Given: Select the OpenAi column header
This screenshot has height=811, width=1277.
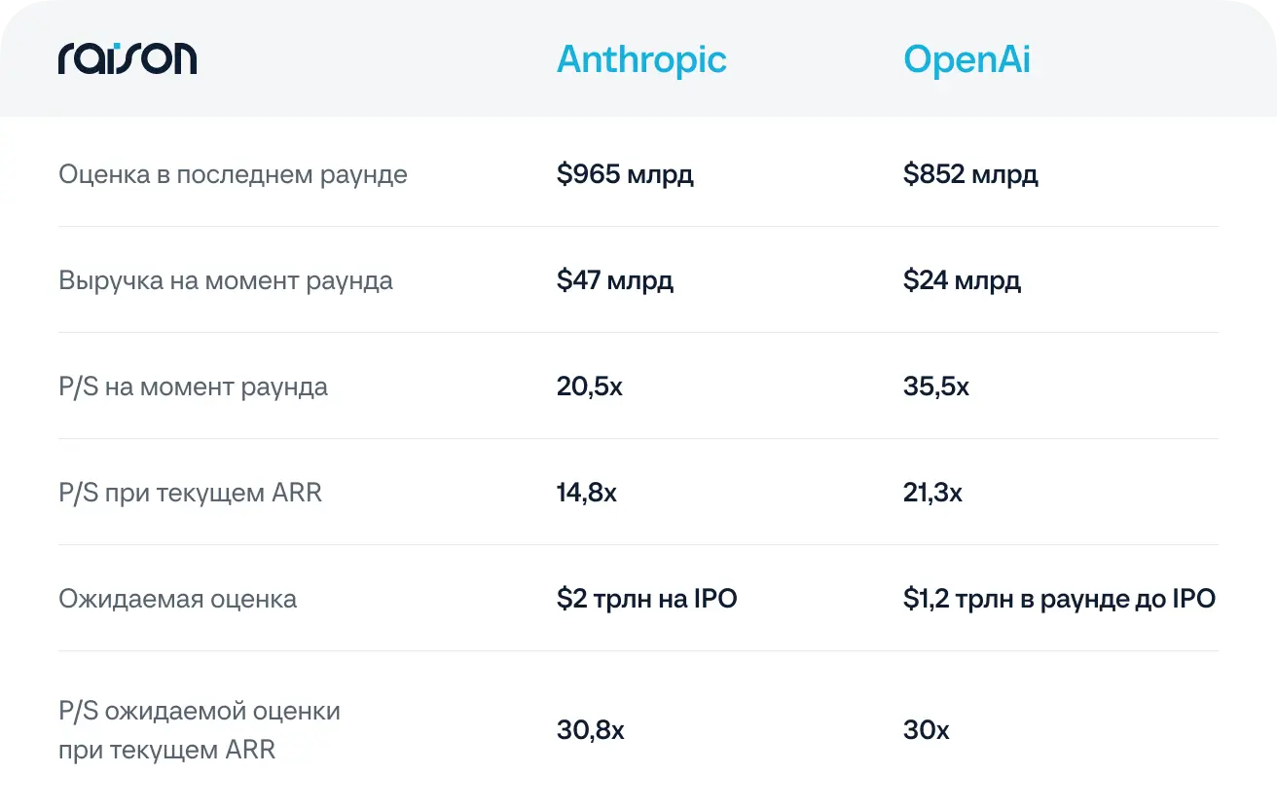Looking at the screenshot, I should 967,60.
